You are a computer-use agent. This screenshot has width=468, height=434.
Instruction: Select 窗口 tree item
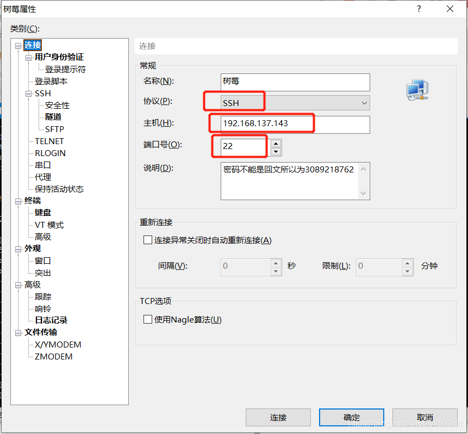pos(43,261)
